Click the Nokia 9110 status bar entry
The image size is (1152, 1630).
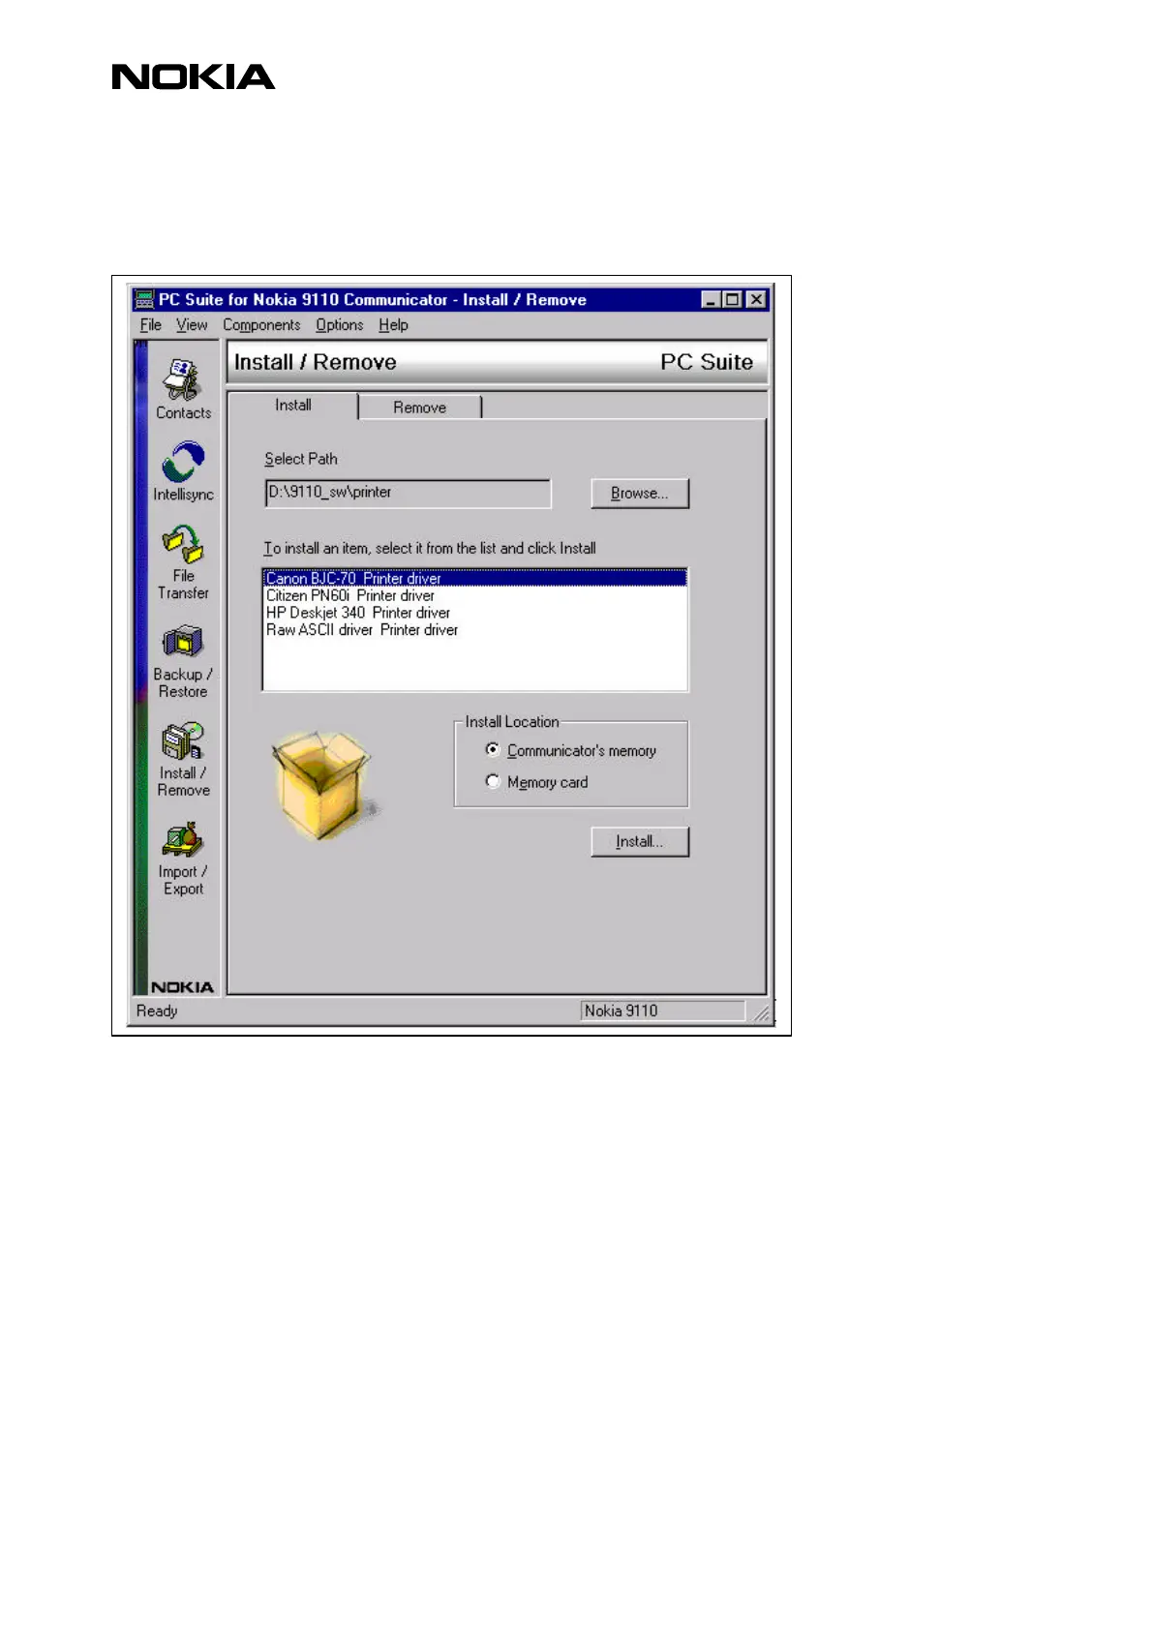[x=663, y=1011]
